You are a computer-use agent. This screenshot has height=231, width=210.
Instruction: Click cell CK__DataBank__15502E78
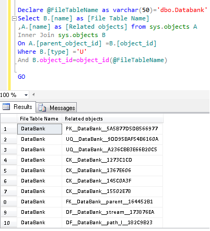click(x=112, y=191)
